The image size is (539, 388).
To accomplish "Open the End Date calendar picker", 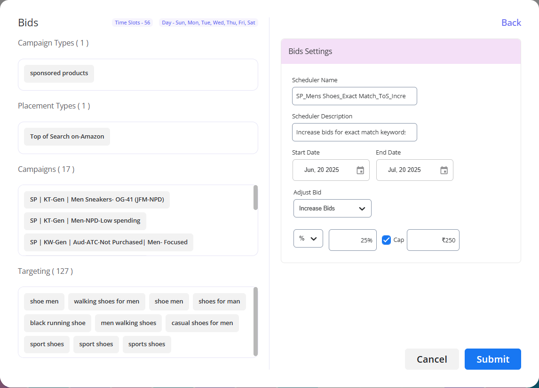I will 444,170.
